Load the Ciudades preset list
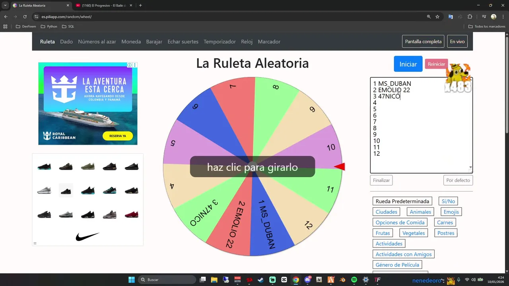 pos(387,212)
